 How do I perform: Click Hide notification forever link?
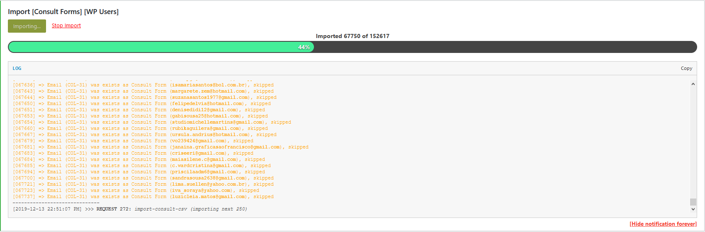click(x=663, y=224)
